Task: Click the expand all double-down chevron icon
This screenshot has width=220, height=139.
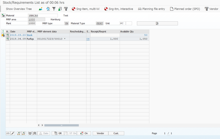Action: 30,133
